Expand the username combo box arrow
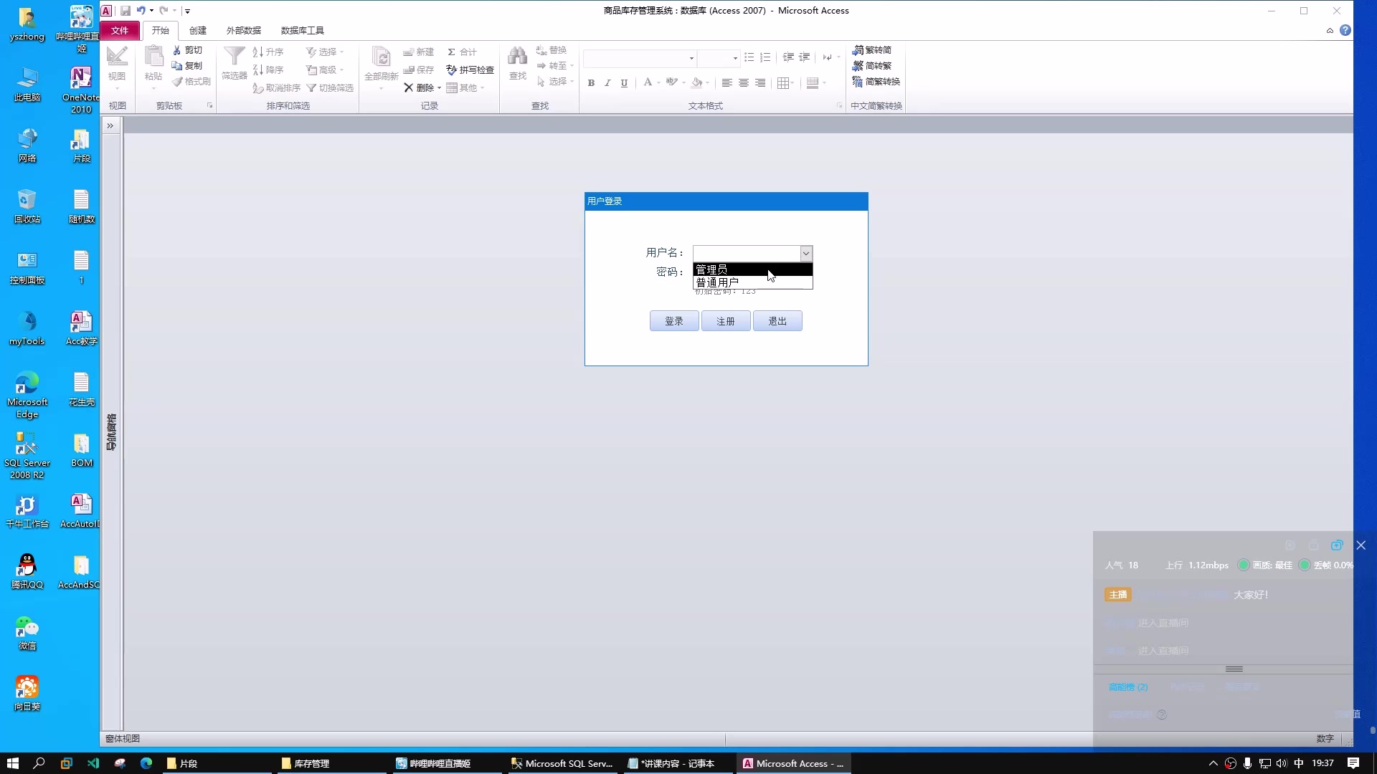This screenshot has width=1377, height=774. 806,253
